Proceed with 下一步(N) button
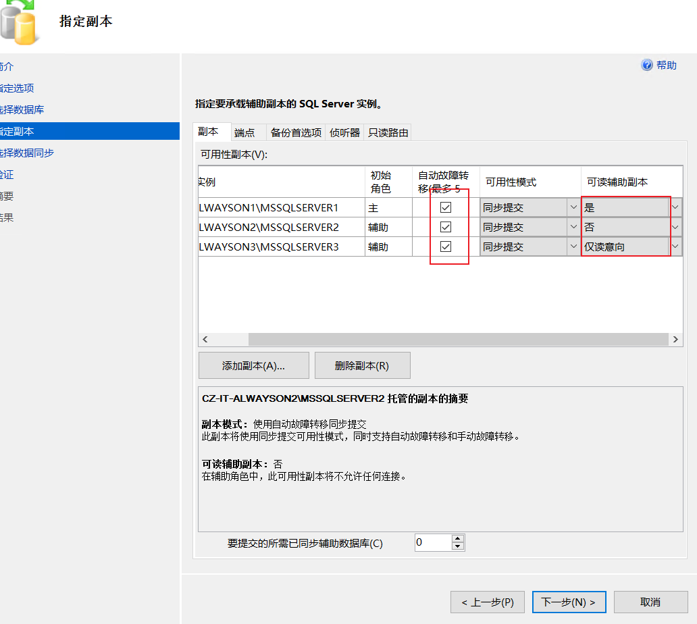The width and height of the screenshot is (697, 624). click(569, 602)
